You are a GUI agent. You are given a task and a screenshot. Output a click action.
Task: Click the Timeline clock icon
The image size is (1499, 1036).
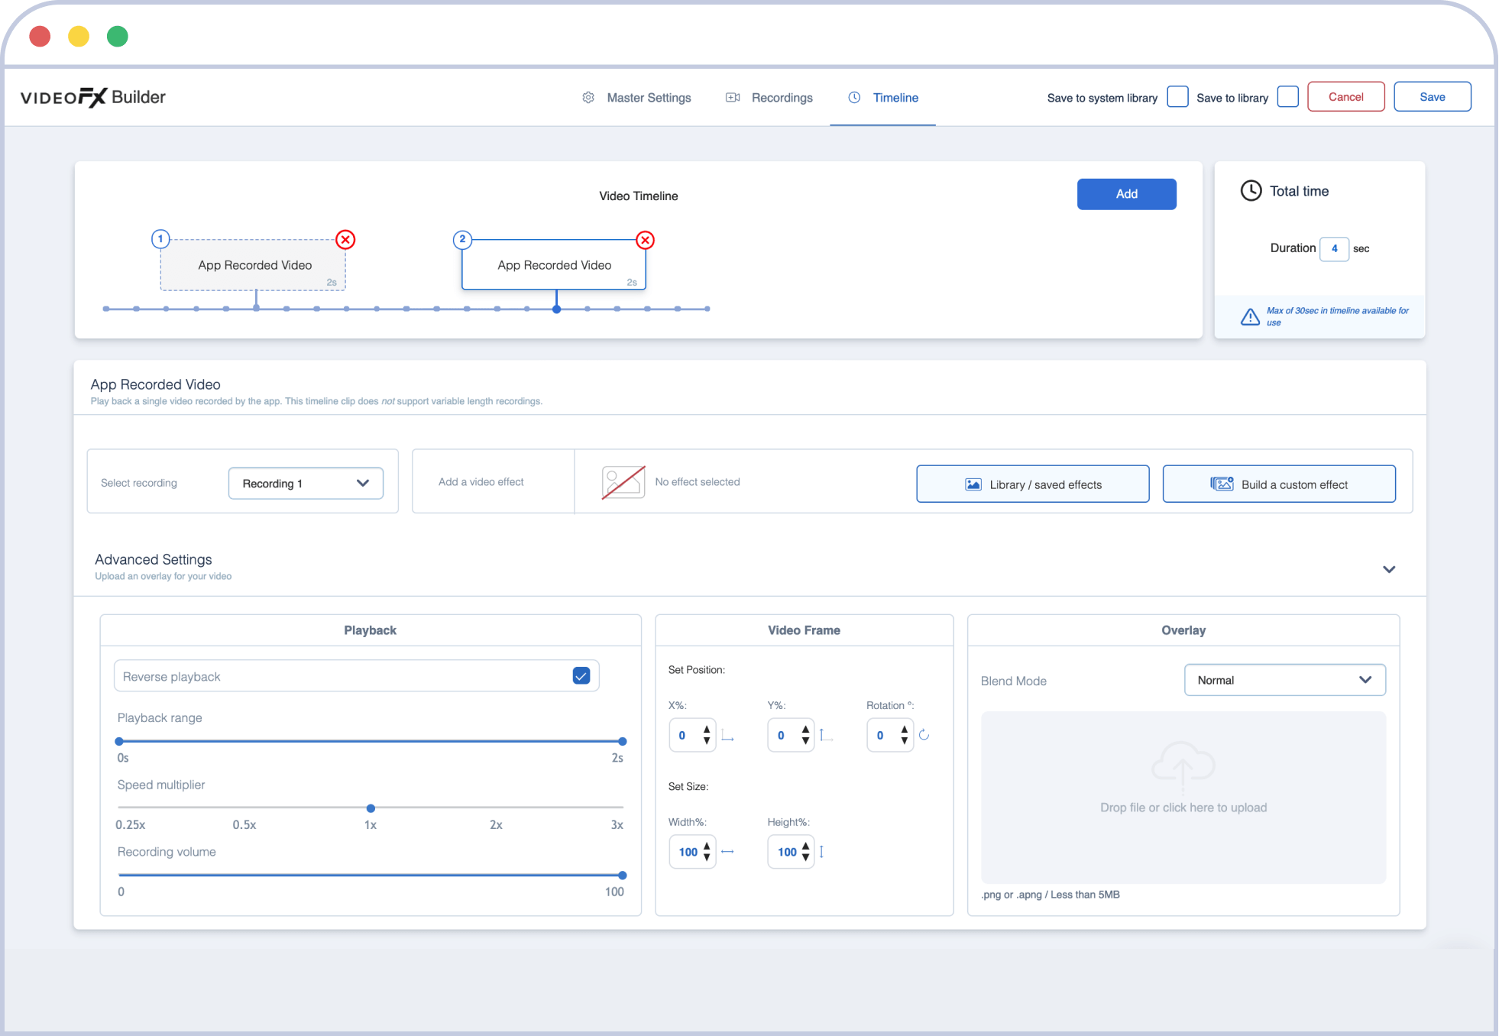click(x=854, y=98)
